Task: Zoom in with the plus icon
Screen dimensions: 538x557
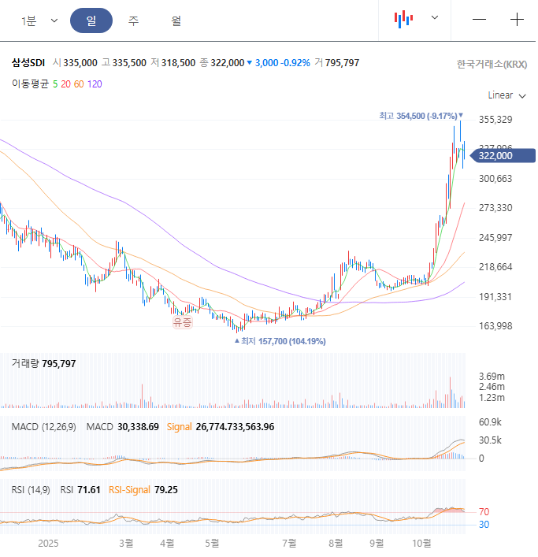Action: coord(517,19)
